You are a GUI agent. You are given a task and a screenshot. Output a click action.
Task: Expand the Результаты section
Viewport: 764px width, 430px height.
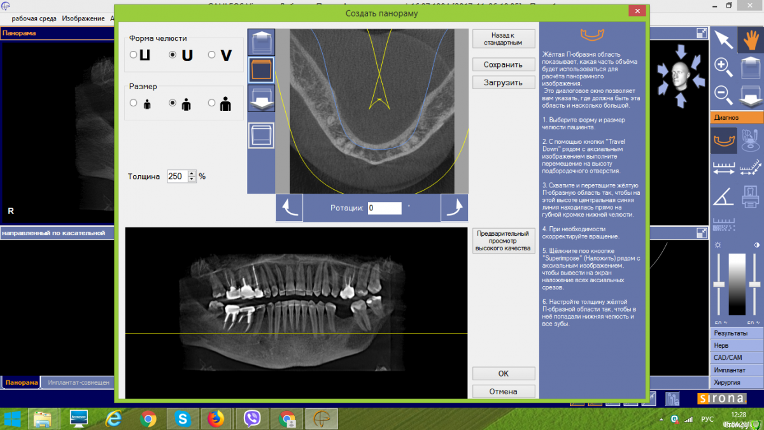coord(736,333)
